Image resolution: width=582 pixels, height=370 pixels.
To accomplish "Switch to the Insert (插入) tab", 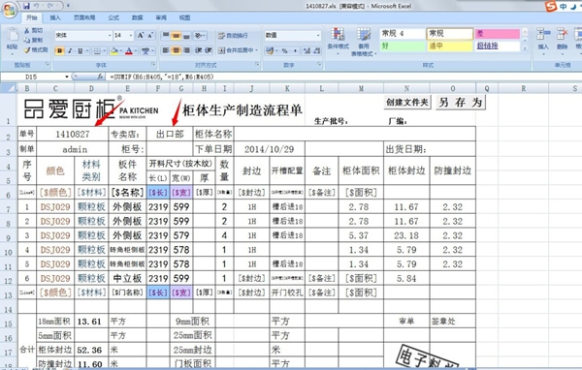I will pyautogui.click(x=55, y=17).
